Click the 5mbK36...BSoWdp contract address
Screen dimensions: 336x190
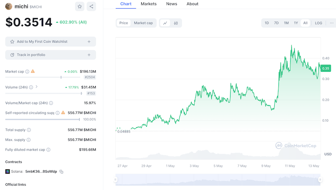pos(41,172)
